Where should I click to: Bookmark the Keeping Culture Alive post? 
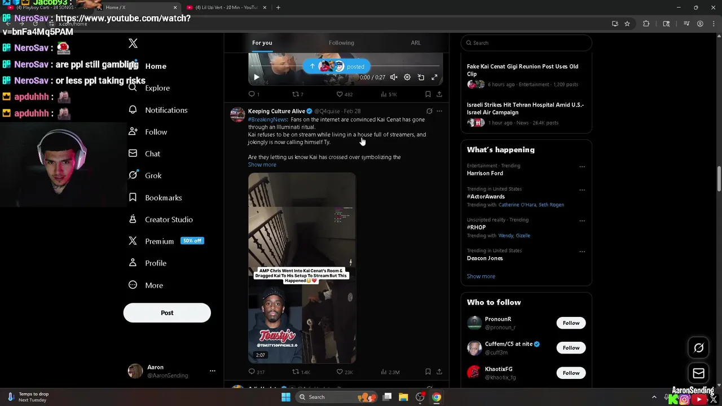pos(428,372)
